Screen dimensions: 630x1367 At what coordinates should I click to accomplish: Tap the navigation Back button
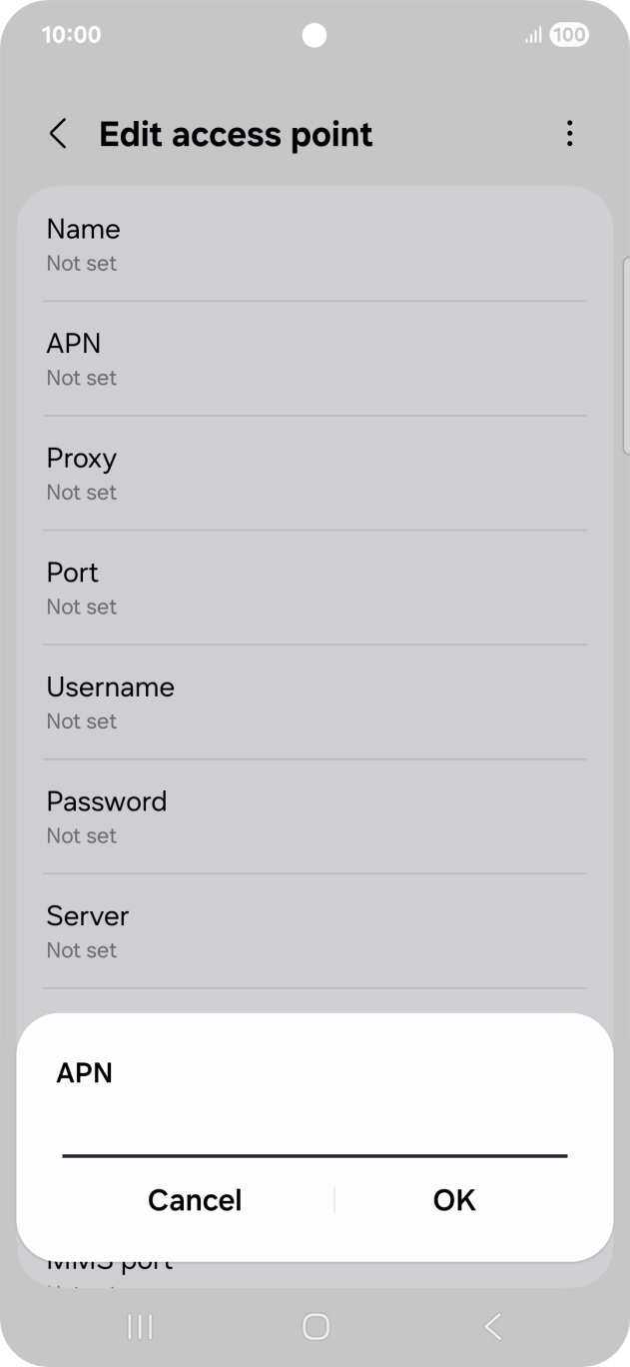(x=491, y=1327)
